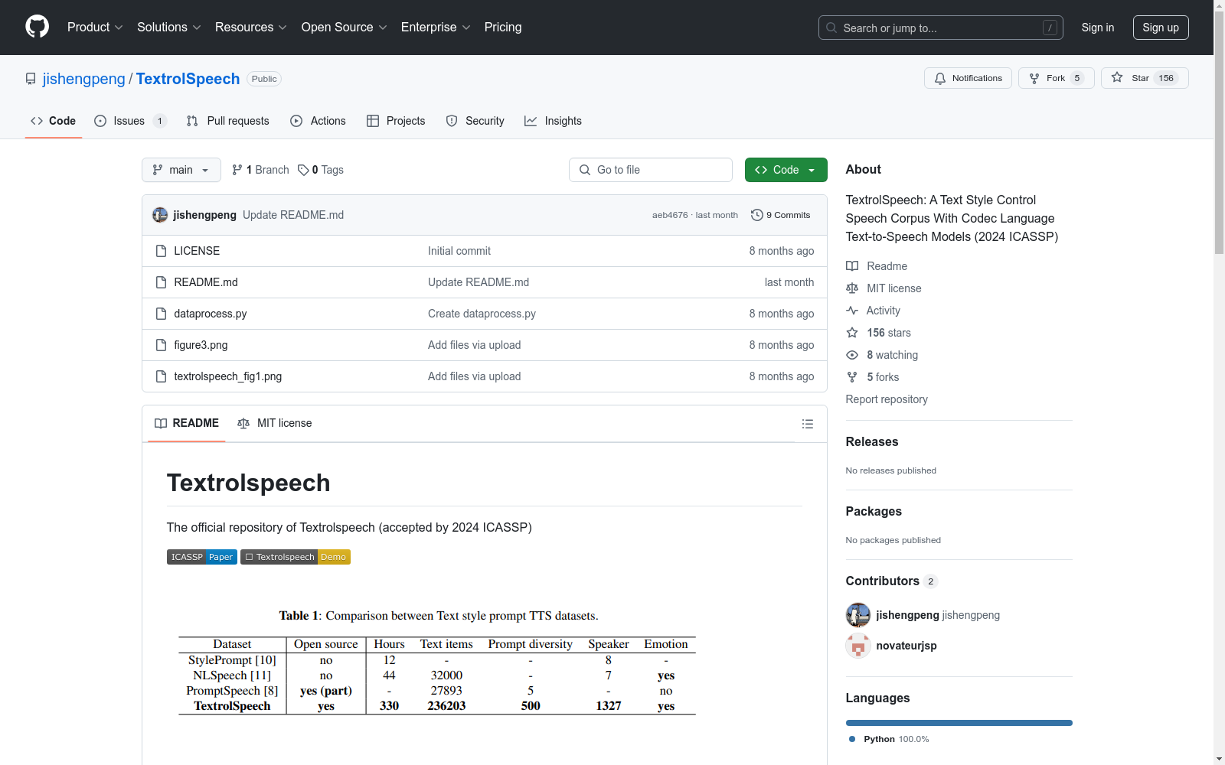Fork the TextrolSpeech repository
Screen dimensions: 1225x765
(x=1056, y=78)
